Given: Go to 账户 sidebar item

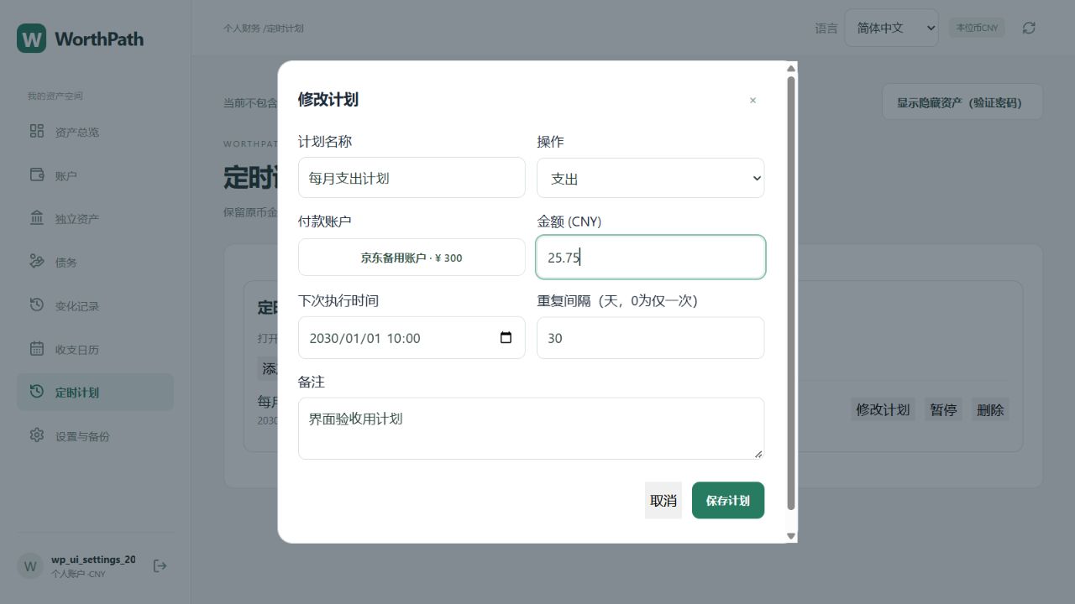Looking at the screenshot, I should pyautogui.click(x=95, y=175).
